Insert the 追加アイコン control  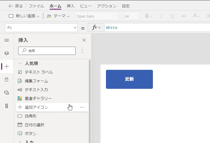pos(52,107)
